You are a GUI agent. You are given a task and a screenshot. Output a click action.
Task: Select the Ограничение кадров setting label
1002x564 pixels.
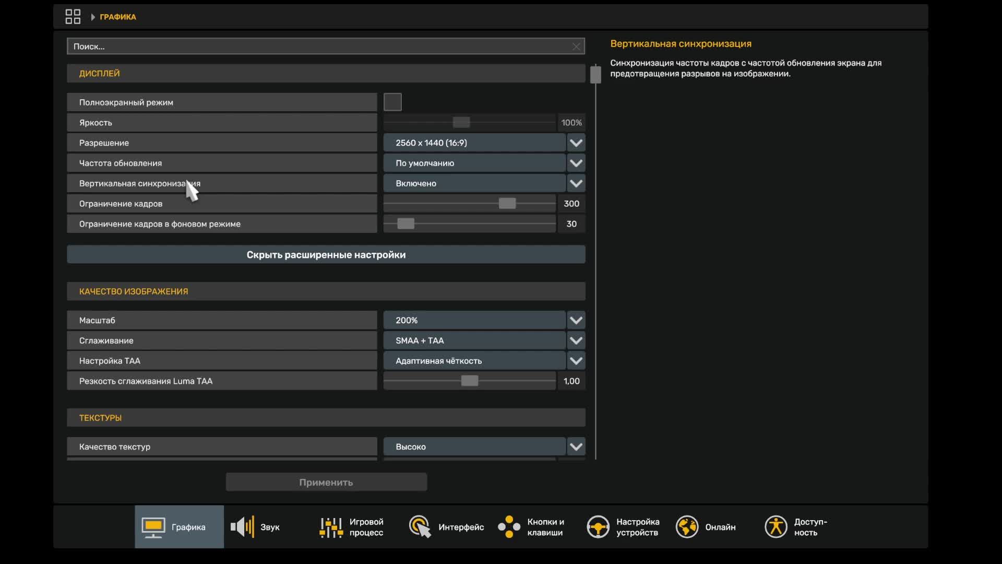click(121, 204)
